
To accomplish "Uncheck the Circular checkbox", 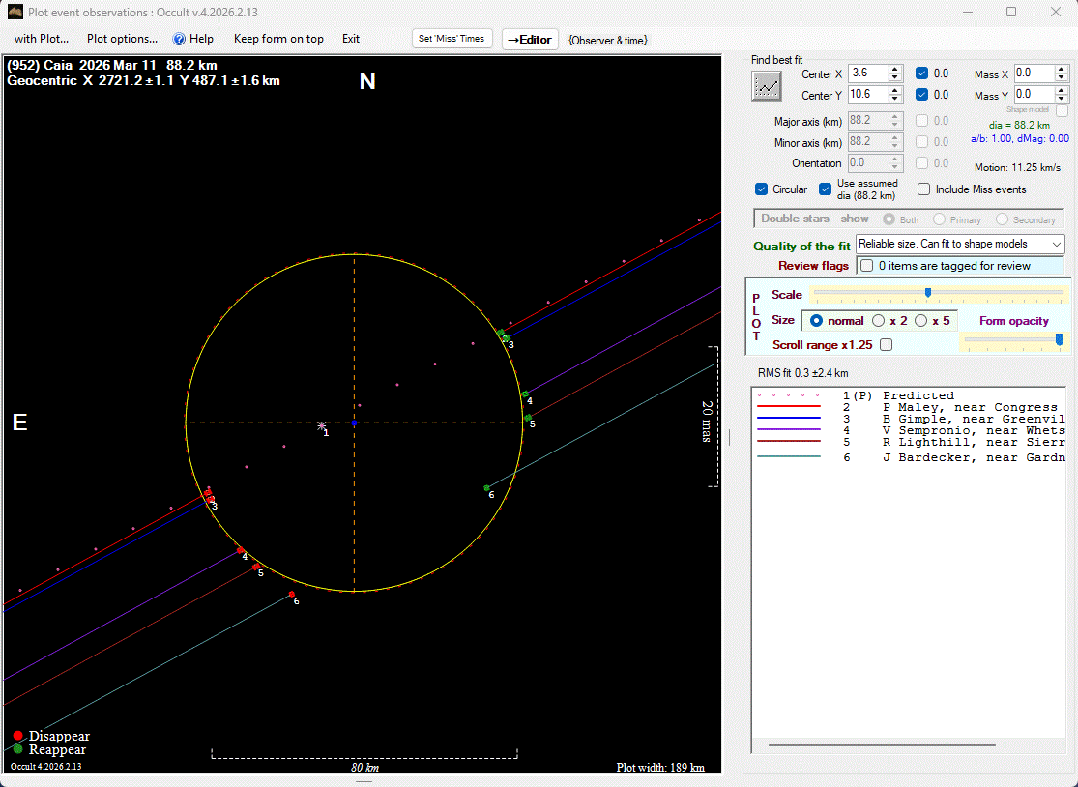I will (x=762, y=189).
